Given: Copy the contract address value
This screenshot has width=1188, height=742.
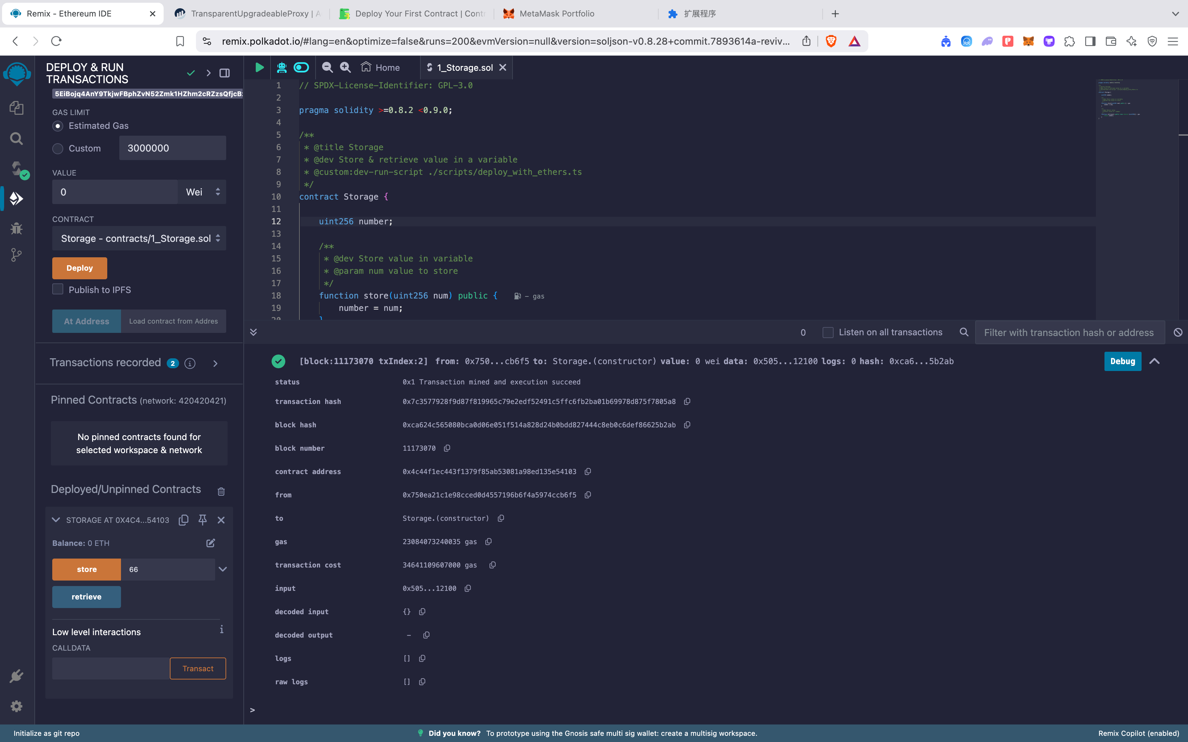Looking at the screenshot, I should coord(587,472).
